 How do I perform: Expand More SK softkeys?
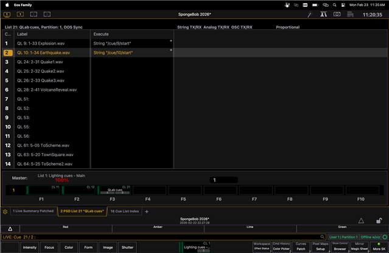(379, 247)
